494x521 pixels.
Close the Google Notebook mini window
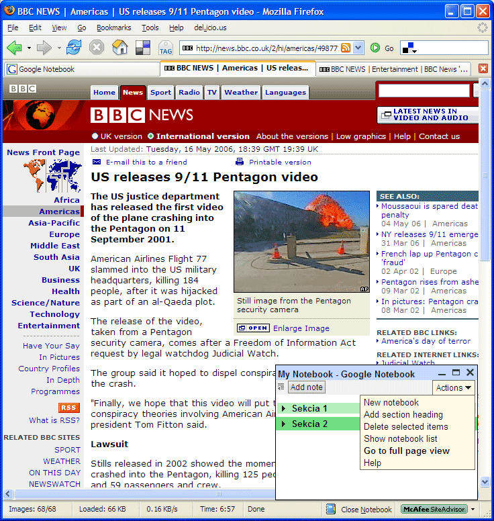470,373
